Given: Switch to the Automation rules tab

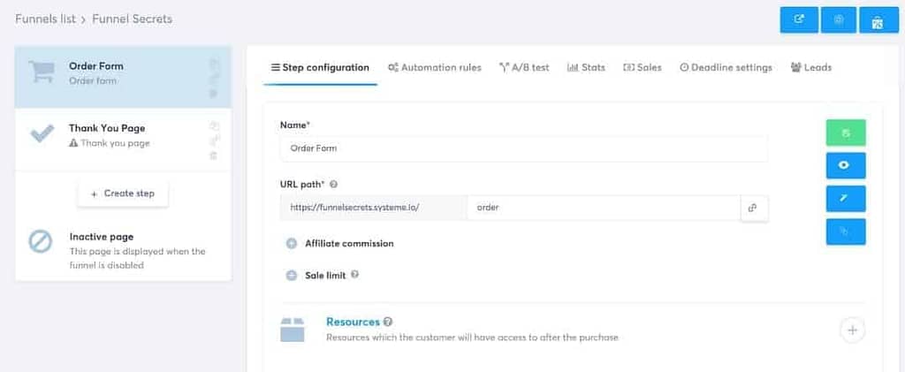Looking at the screenshot, I should click(435, 67).
